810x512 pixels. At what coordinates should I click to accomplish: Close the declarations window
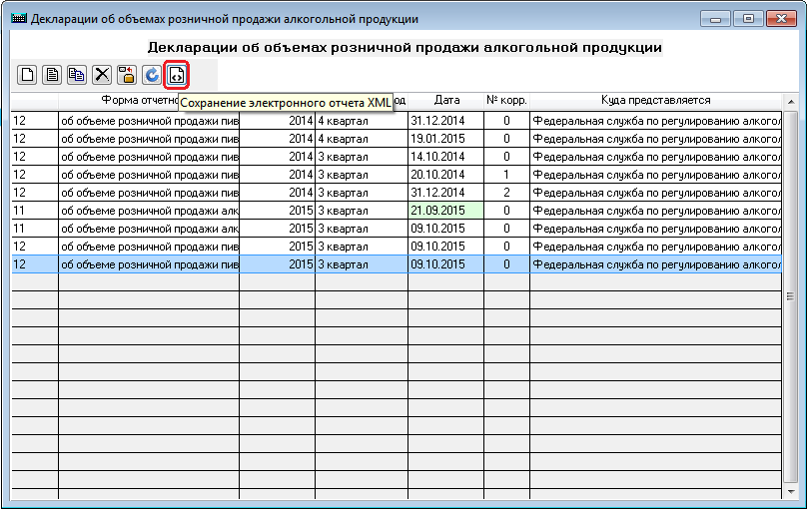(x=781, y=19)
